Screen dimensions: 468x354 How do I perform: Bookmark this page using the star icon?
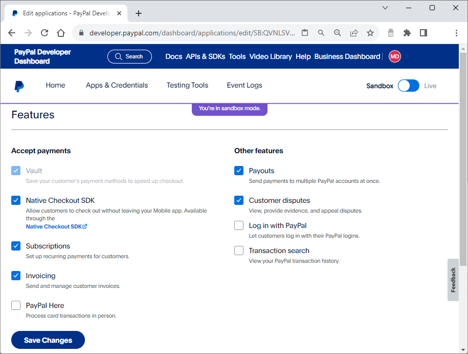coord(370,32)
